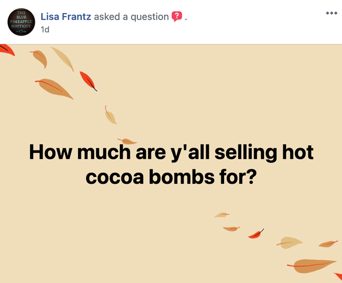The width and height of the screenshot is (342, 283).
Task: Click the large tan leaf with red vein below the author's name
Action: (54, 88)
